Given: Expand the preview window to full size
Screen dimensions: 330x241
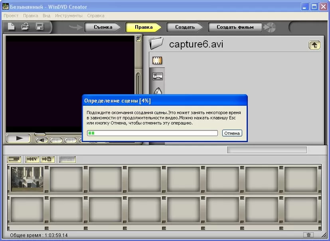Looking at the screenshot, I should (x=138, y=39).
